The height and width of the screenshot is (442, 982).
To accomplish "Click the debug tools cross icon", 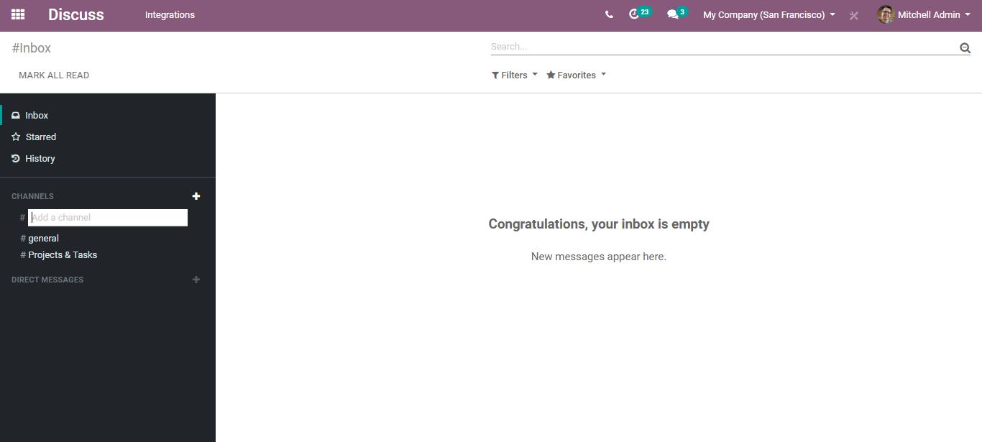I will tap(854, 15).
